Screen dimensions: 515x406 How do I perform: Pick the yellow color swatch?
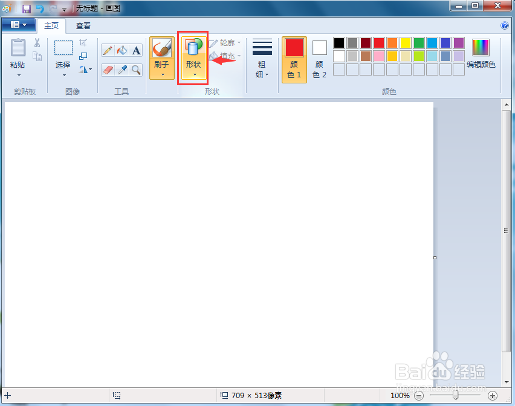pyautogui.click(x=406, y=43)
